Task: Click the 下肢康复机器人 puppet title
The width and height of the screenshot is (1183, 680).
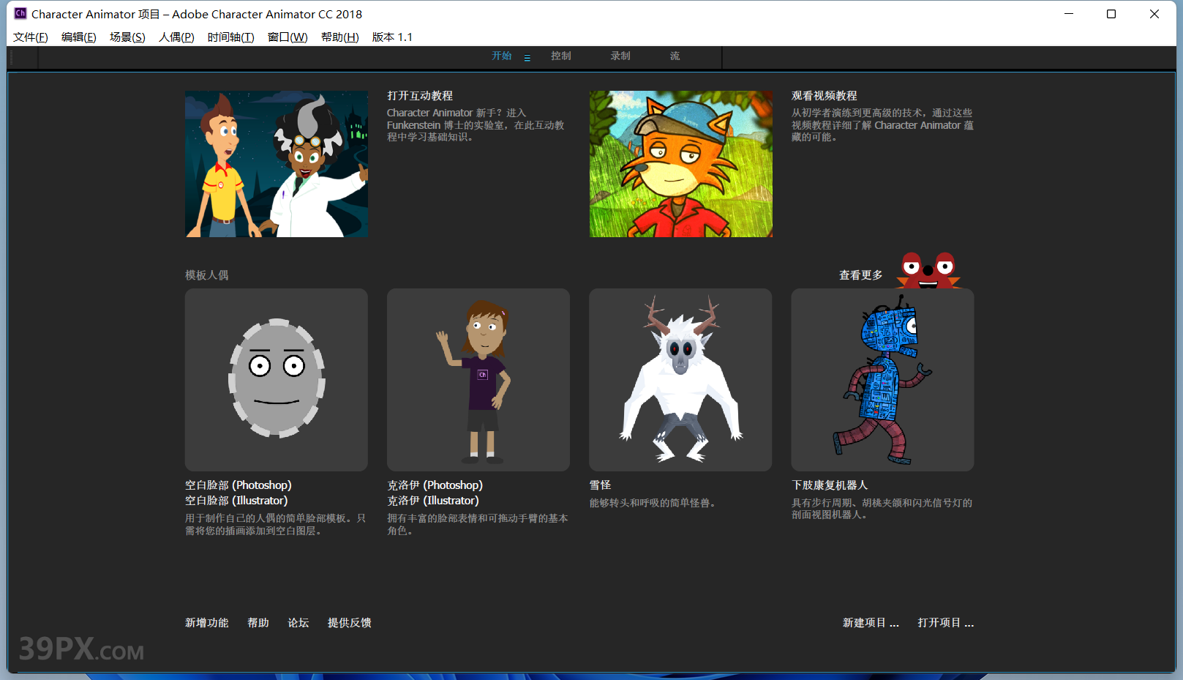Action: 830,485
